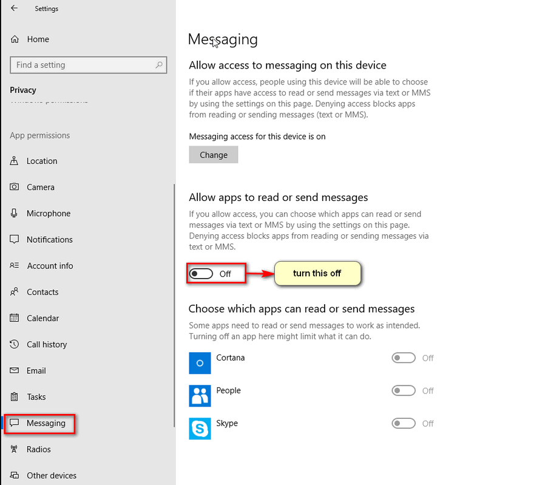Viewport: 548px width, 485px height.
Task: Enable Skype messaging access switch
Action: pyautogui.click(x=404, y=424)
